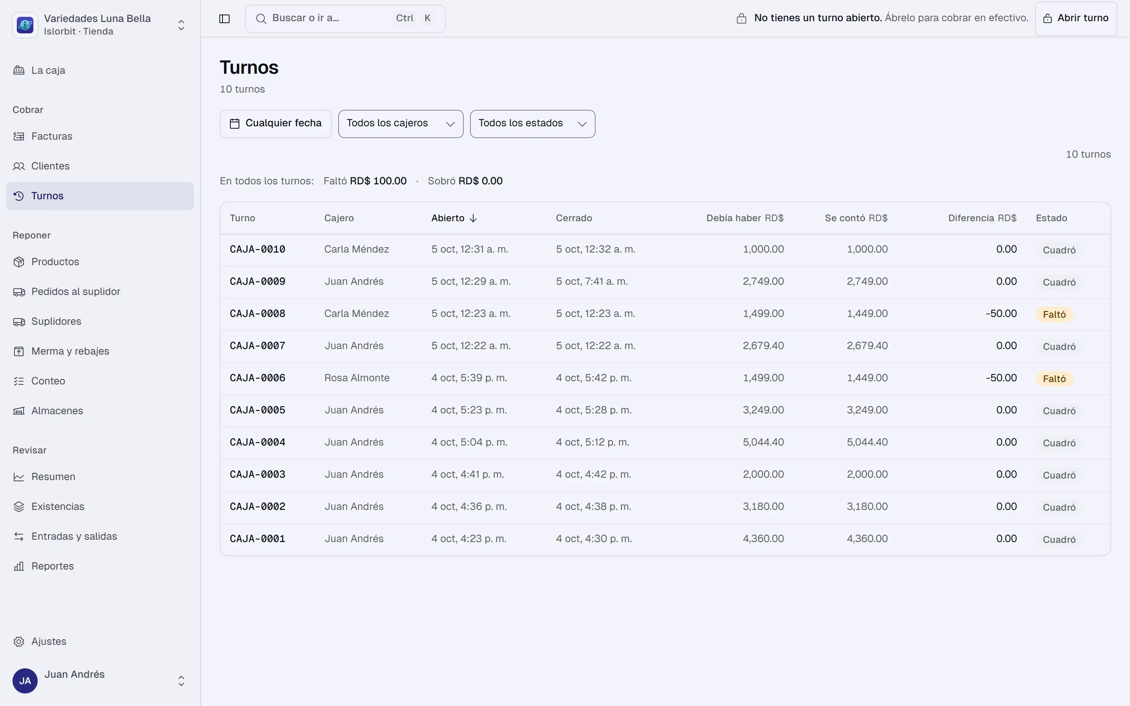The height and width of the screenshot is (706, 1130).
Task: Click the Faltó badge on CAJA-0008
Action: (1054, 315)
